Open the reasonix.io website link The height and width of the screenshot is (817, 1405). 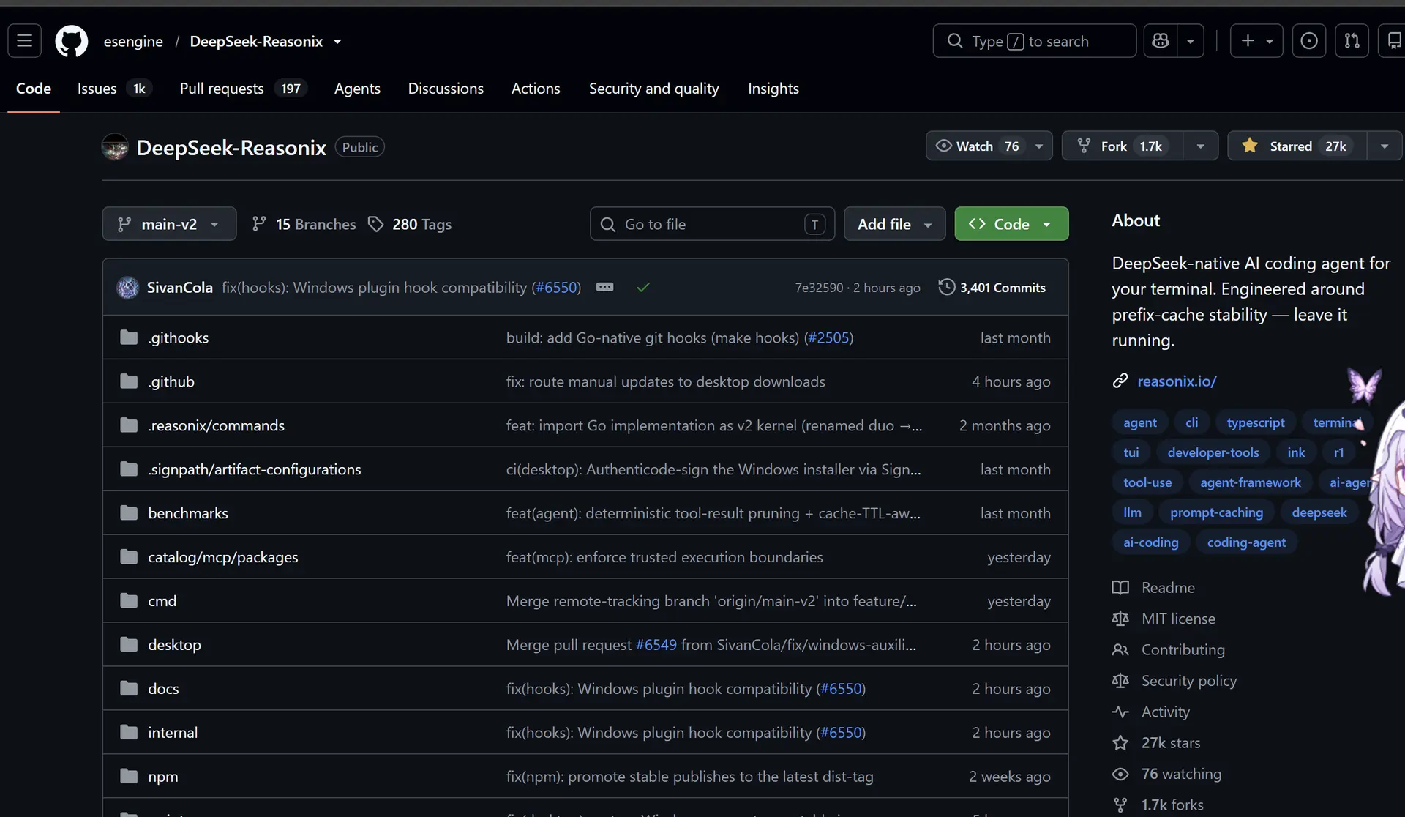pyautogui.click(x=1177, y=381)
